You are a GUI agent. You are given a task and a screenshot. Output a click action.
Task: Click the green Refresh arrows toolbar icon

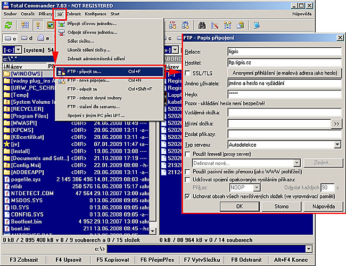(9, 25)
